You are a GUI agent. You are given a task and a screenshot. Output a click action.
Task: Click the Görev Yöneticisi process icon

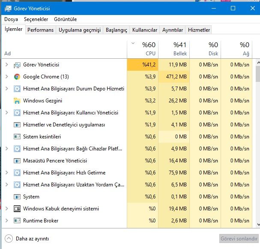click(17, 65)
